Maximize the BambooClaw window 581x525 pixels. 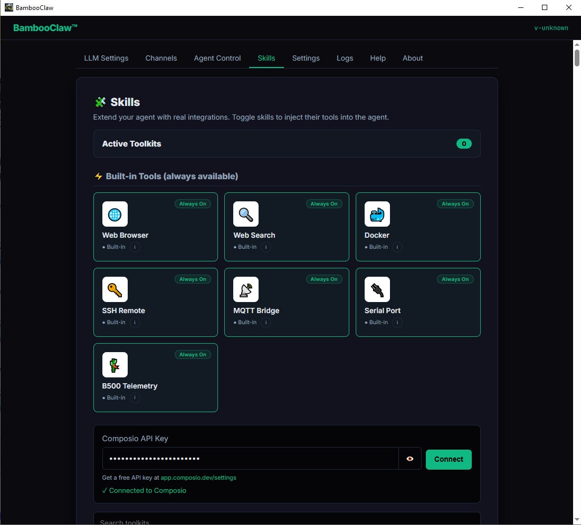click(x=544, y=7)
